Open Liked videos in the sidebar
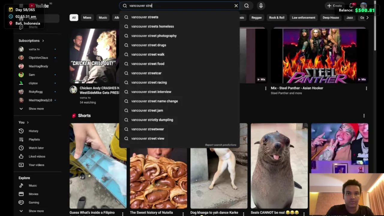 pyautogui.click(x=37, y=156)
